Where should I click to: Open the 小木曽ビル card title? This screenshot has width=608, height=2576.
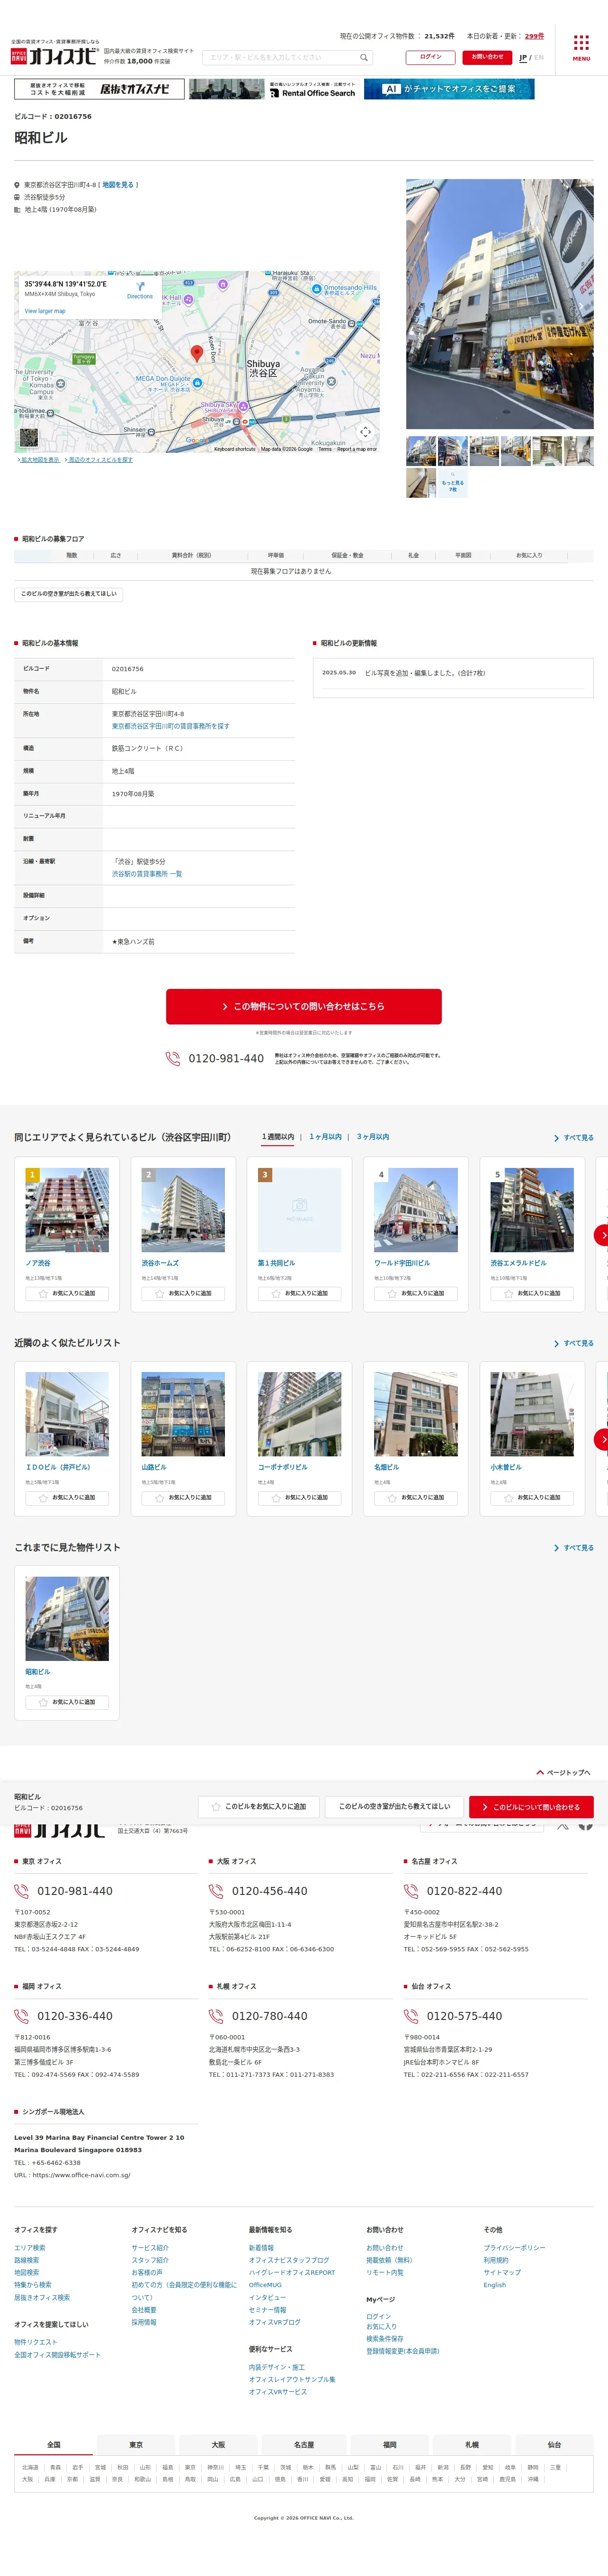pyautogui.click(x=506, y=1467)
